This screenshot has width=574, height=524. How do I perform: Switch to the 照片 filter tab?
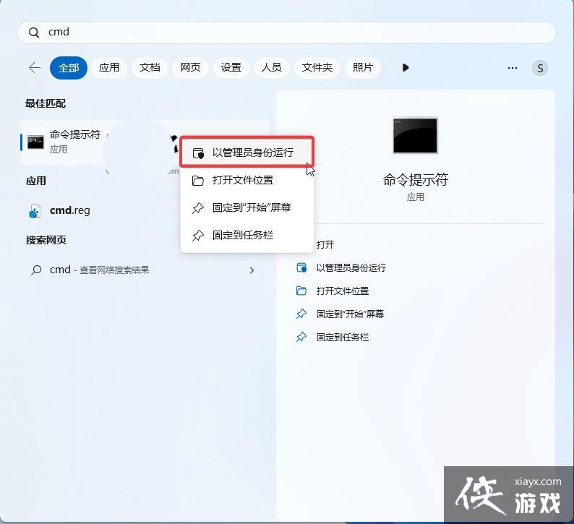[363, 68]
